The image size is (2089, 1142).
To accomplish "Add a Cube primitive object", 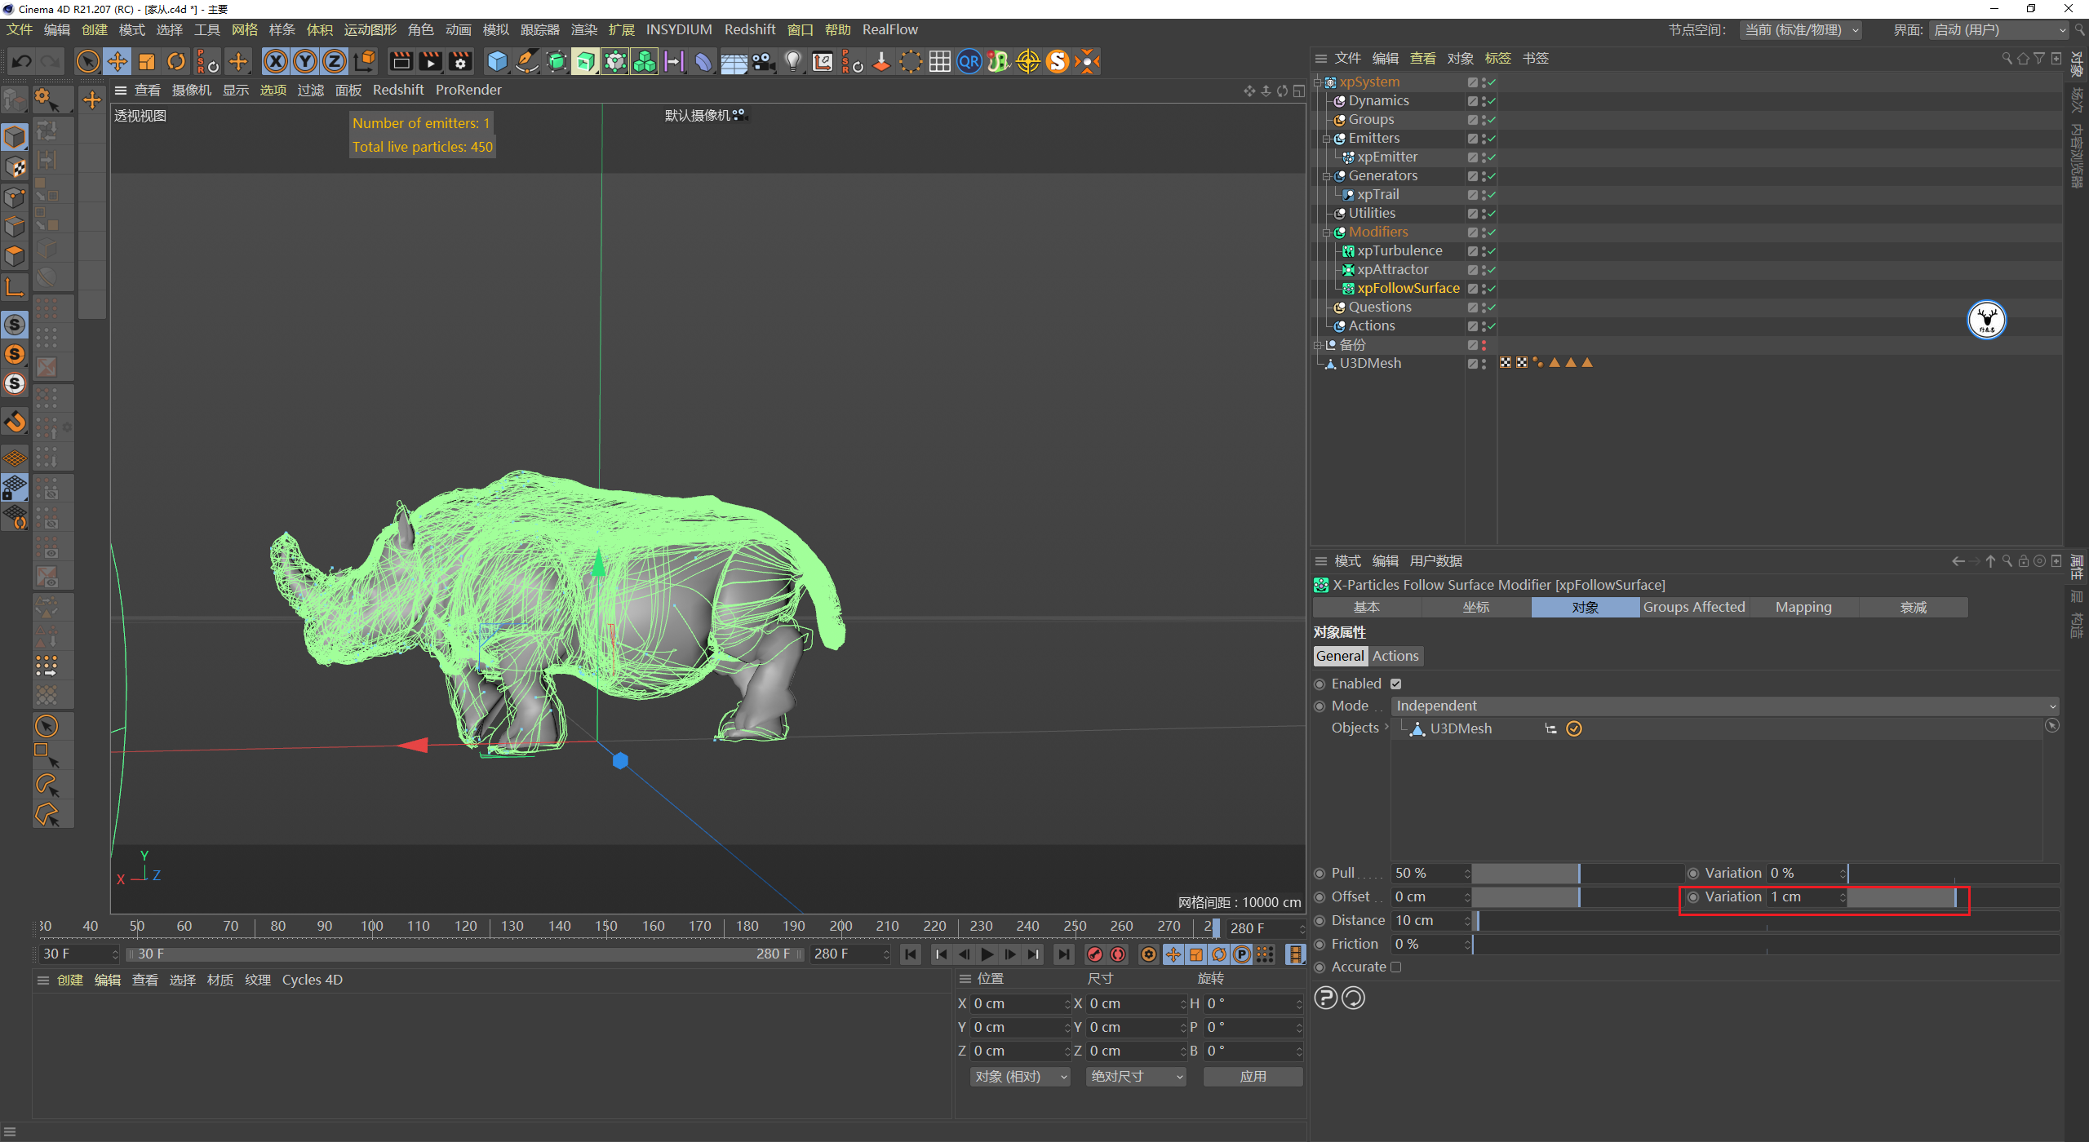I will coord(497,61).
